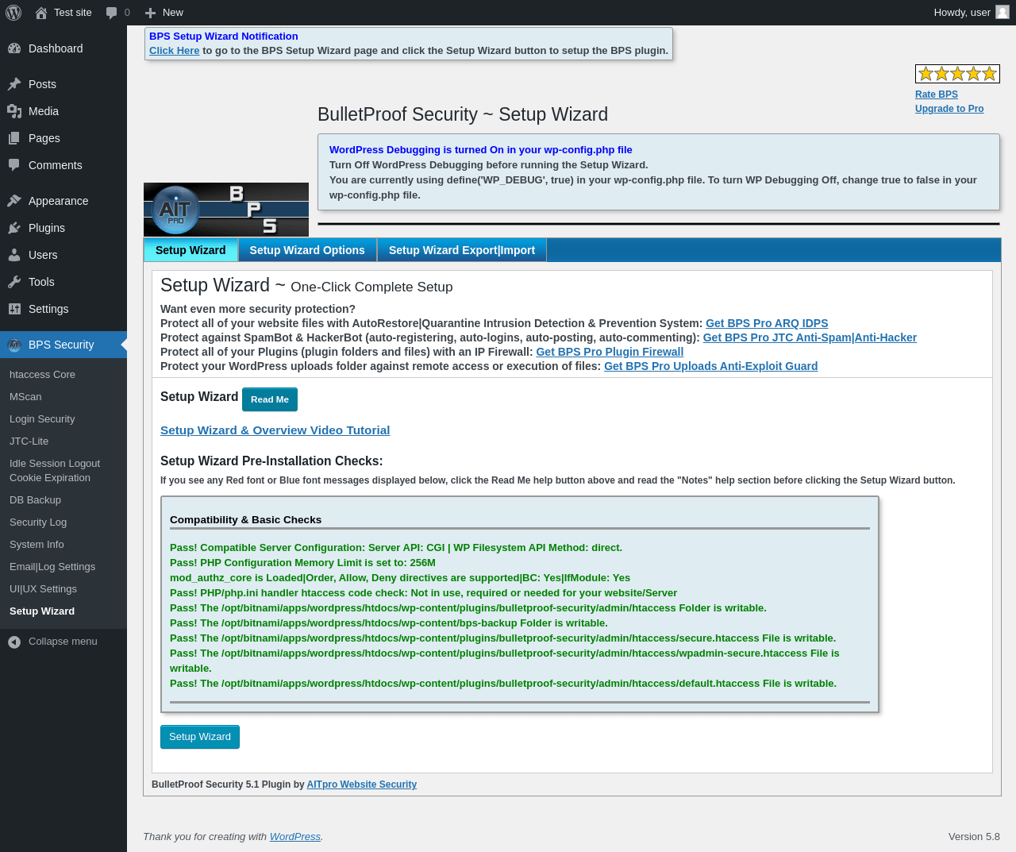The image size is (1016, 852).
Task: Click the five-star rating image
Action: [x=957, y=74]
